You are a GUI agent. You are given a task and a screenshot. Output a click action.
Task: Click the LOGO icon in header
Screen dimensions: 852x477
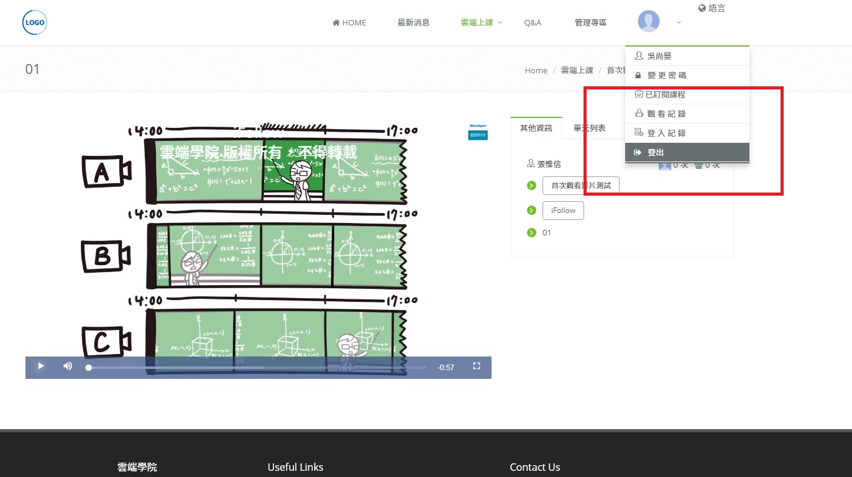pyautogui.click(x=35, y=22)
